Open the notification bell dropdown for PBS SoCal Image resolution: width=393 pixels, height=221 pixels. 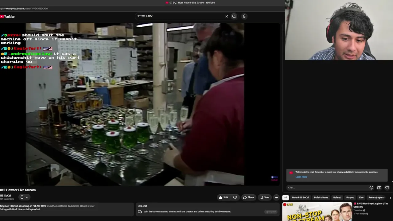24,197
